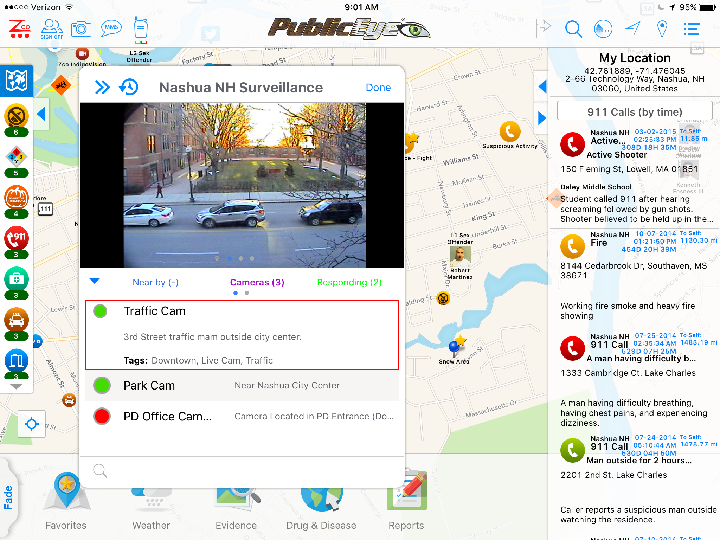Image resolution: width=720 pixels, height=540 pixels.
Task: Tap the Fade side tab
Action: pyautogui.click(x=8, y=497)
